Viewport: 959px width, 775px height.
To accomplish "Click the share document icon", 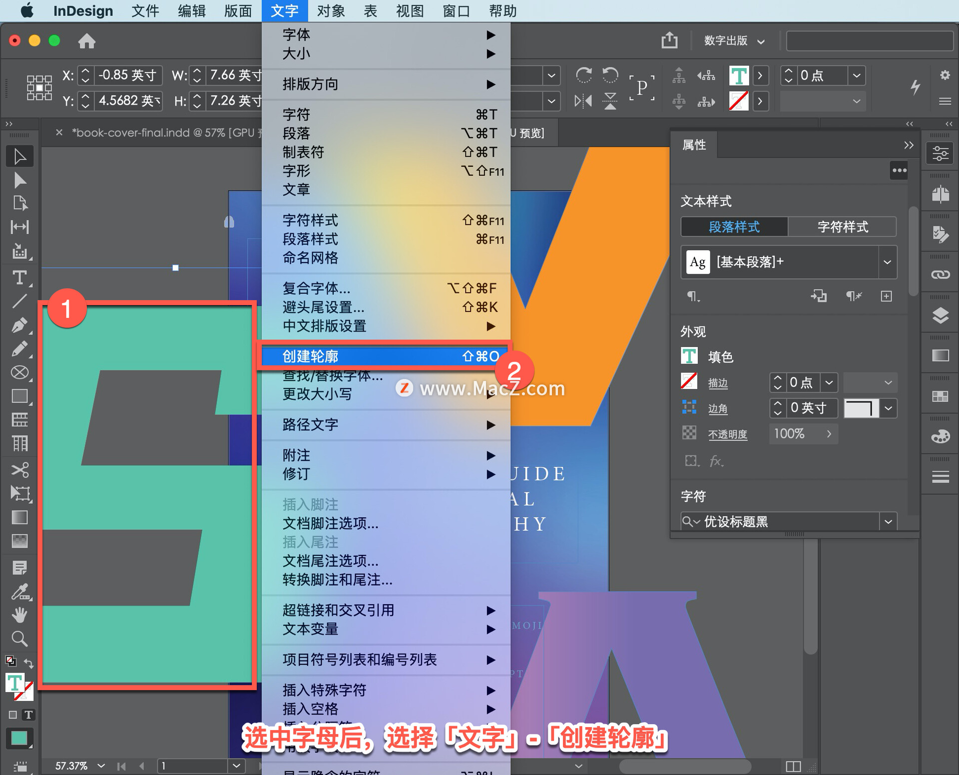I will (x=669, y=40).
